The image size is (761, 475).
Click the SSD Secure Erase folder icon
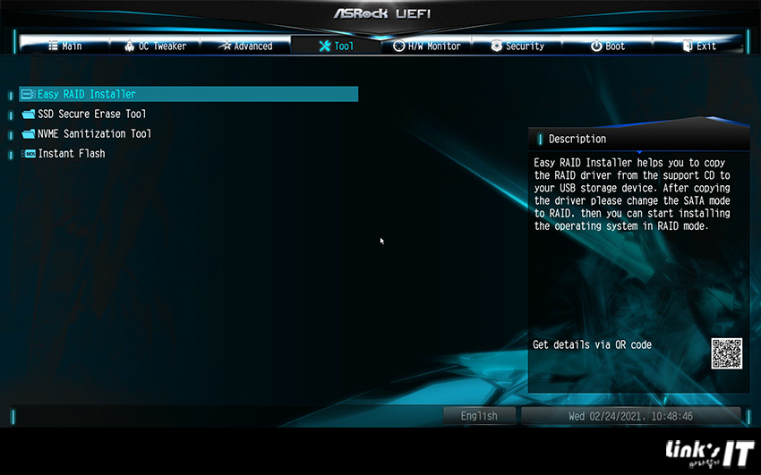coord(29,114)
